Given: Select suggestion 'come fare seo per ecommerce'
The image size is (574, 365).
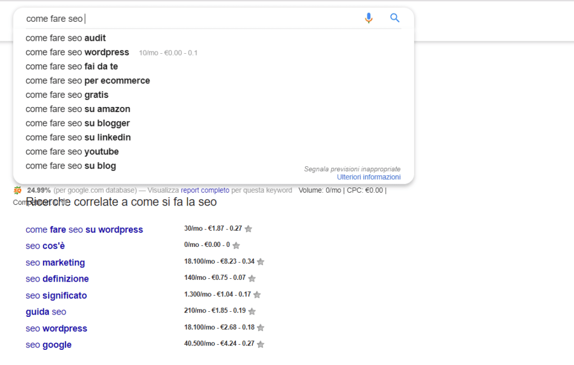Looking at the screenshot, I should click(87, 81).
